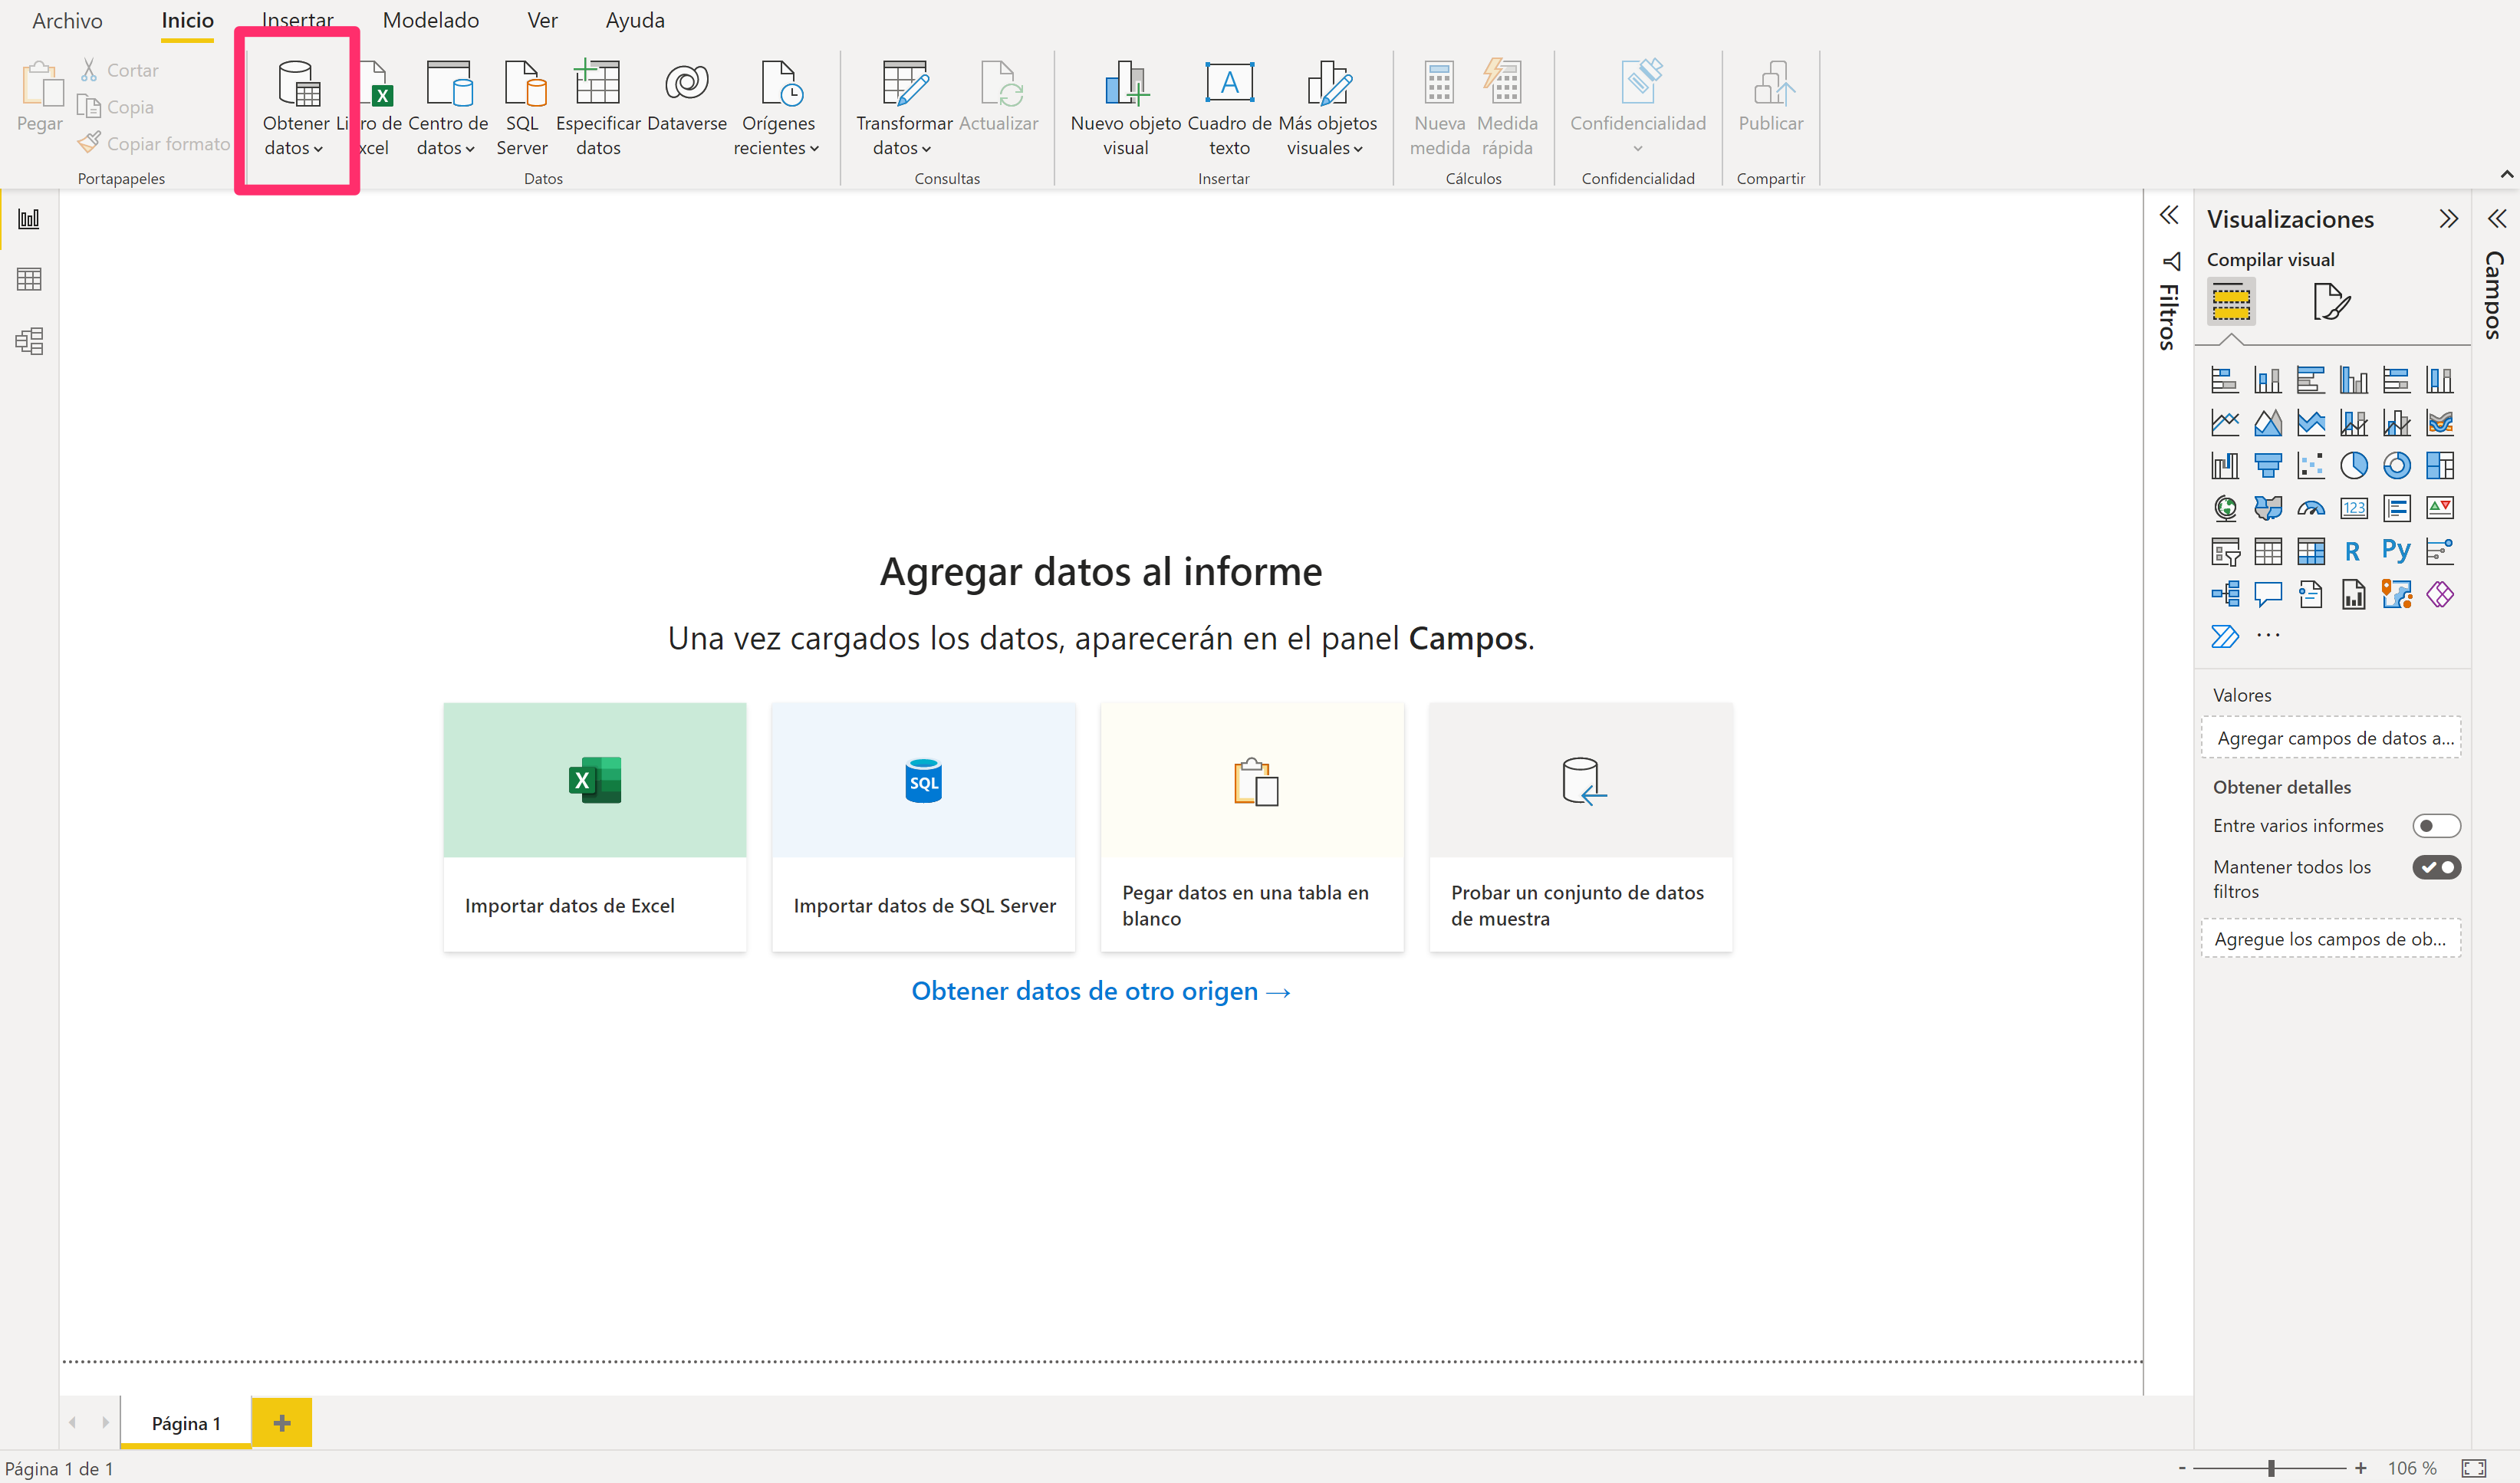The image size is (2520, 1483).
Task: Expand the Filtros pane
Action: click(x=2169, y=216)
